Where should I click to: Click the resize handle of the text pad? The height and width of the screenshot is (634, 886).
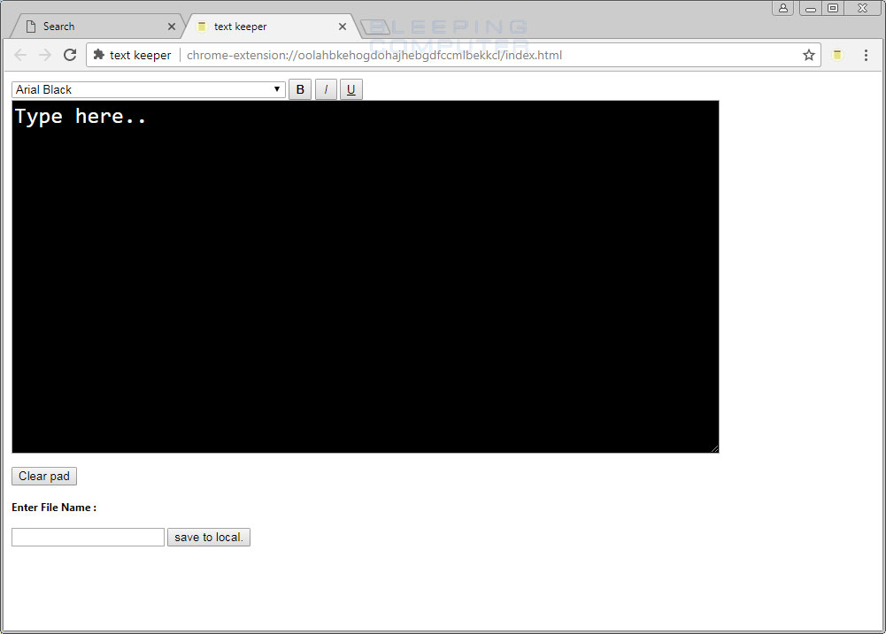click(713, 447)
